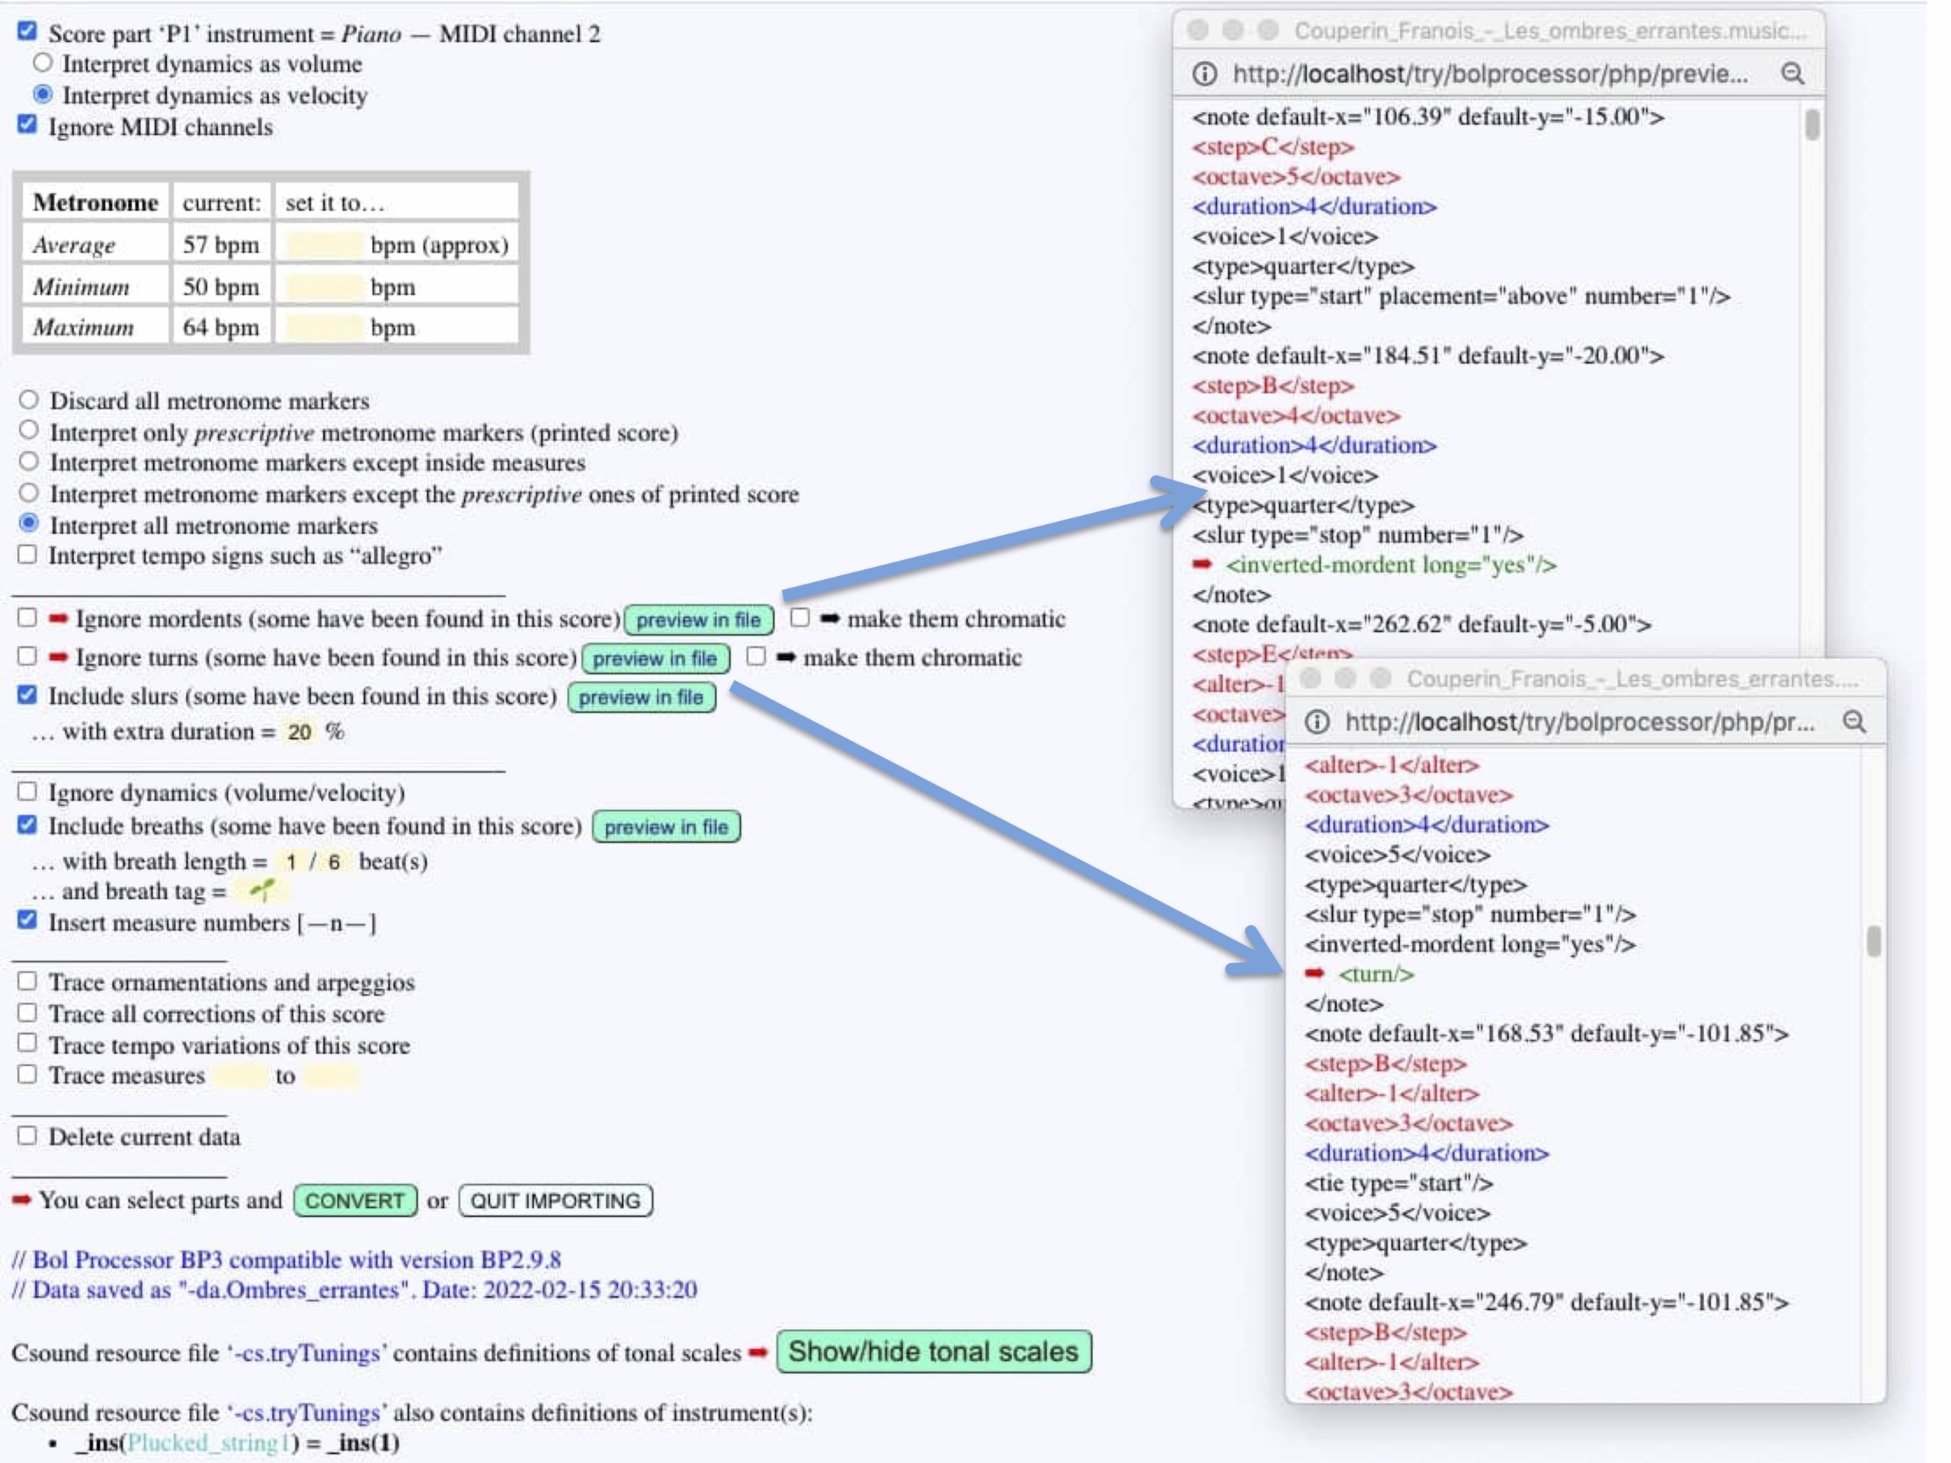The height and width of the screenshot is (1463, 1951).
Task: Check the "Delete current data" box
Action: 27,1136
